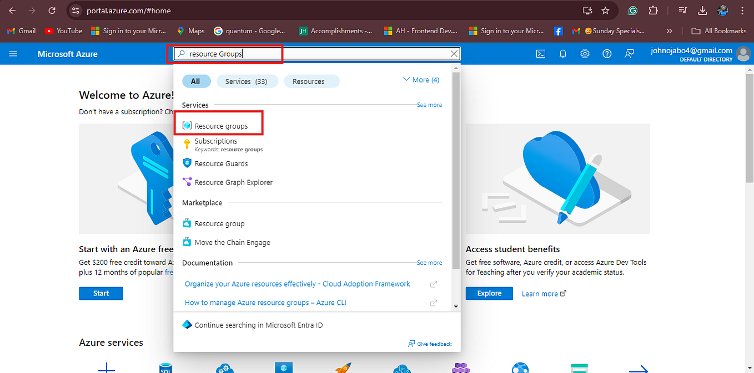Filter search results to Resources only
Image resolution: width=754 pixels, height=373 pixels.
tap(311, 81)
